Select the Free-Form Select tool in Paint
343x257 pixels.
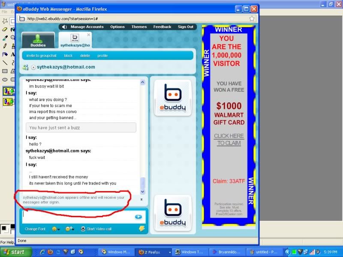click(x=5, y=21)
